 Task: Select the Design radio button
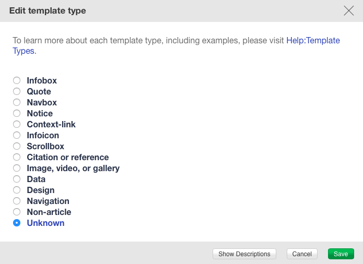pos(17,190)
